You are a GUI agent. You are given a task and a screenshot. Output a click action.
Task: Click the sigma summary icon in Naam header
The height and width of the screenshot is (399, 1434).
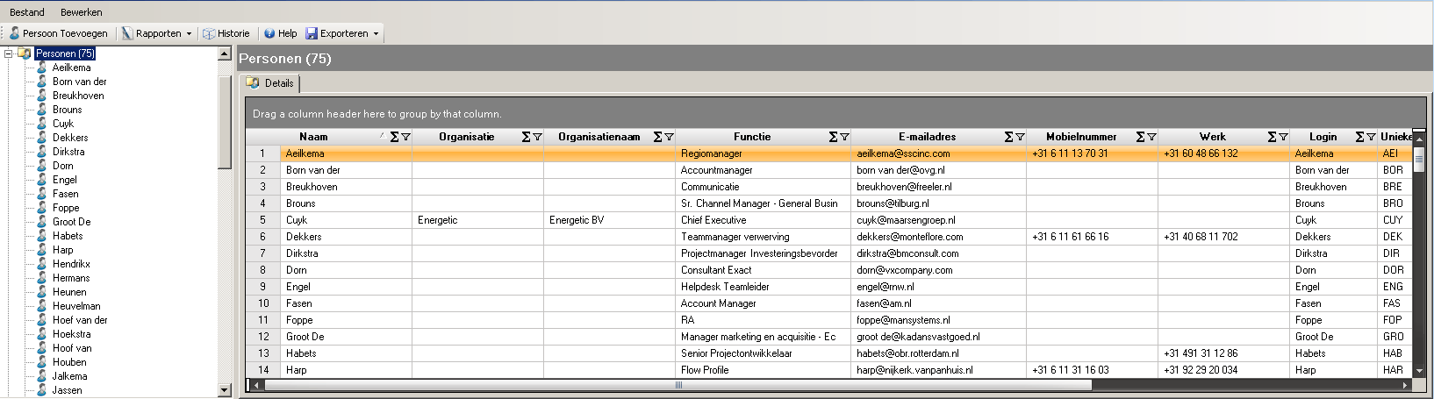394,137
